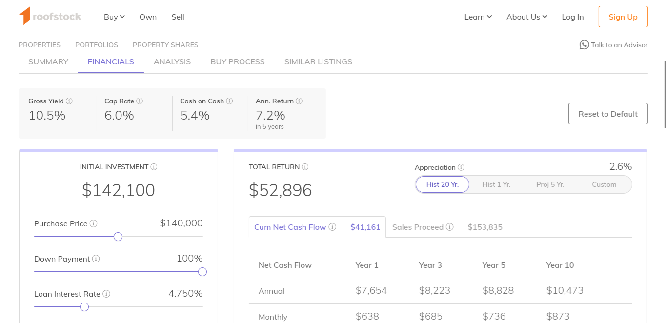Choose the Proj 5 Yr. appreciation option
666x323 pixels.
tap(550, 184)
